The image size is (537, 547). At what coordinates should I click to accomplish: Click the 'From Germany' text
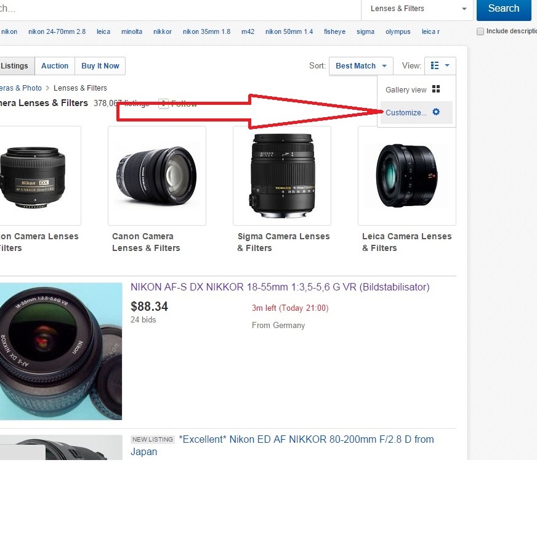coord(278,326)
